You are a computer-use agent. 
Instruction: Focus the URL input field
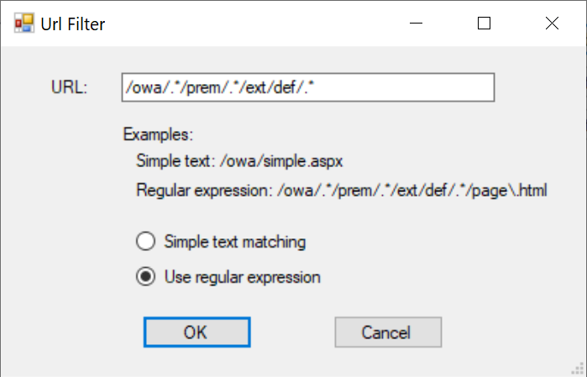(x=378, y=86)
